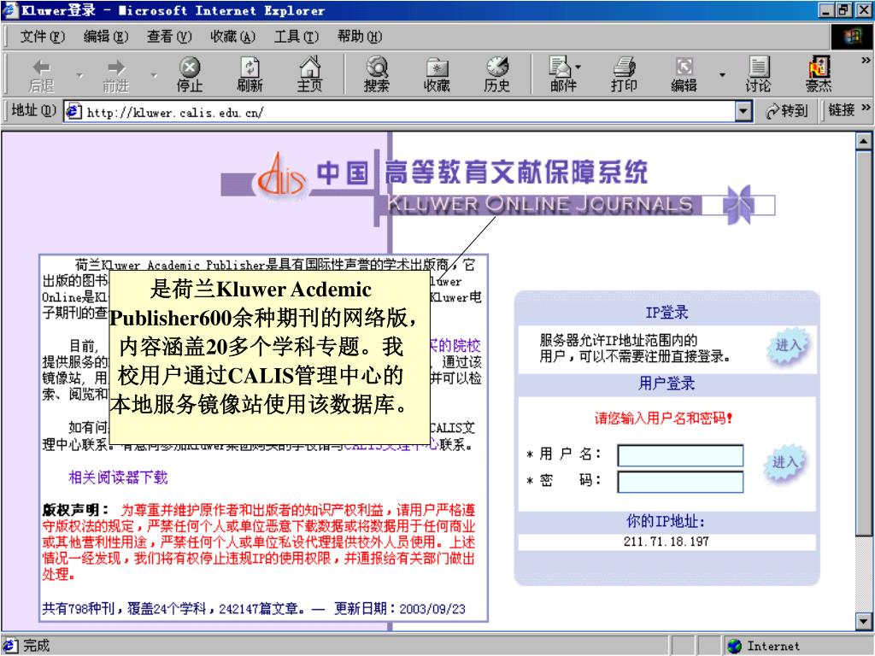The height and width of the screenshot is (656, 875).
Task: Expand the Links (链接) bar chevron
Action: pyautogui.click(x=866, y=107)
